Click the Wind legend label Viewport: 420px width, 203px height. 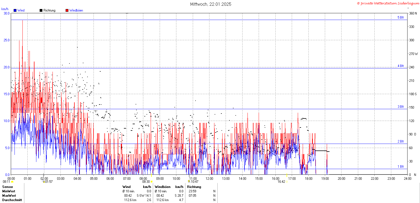[x=21, y=10]
